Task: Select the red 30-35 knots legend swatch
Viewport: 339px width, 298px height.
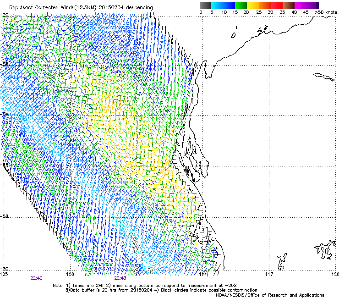Action: click(277, 6)
